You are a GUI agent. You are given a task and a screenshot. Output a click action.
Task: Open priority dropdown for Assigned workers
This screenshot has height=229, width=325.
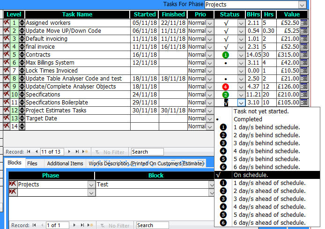coord(210,23)
